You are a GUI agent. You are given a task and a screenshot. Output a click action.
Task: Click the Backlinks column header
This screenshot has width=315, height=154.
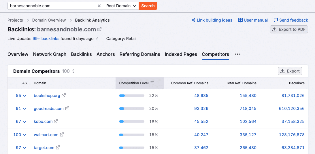pyautogui.click(x=297, y=83)
